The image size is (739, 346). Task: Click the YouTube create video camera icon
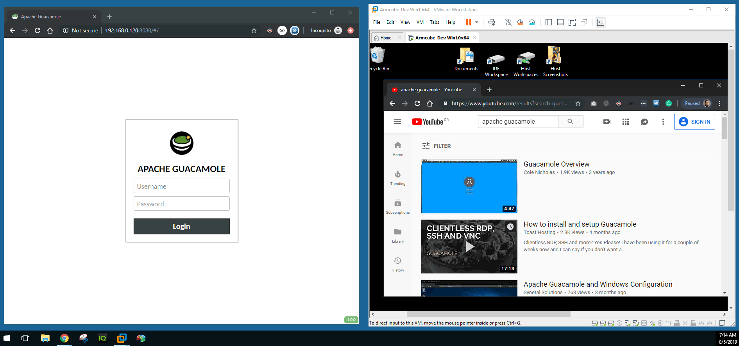click(607, 122)
